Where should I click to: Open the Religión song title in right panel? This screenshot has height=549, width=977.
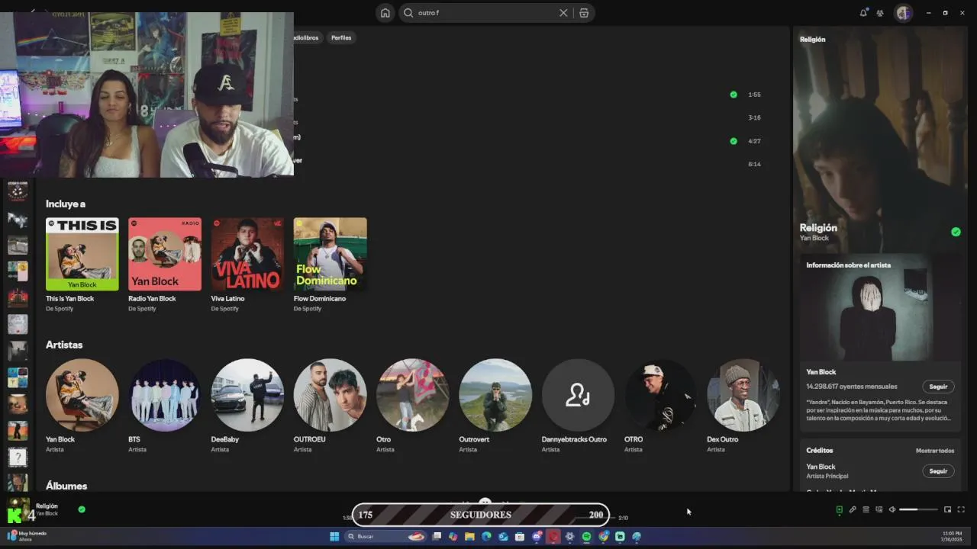(x=818, y=227)
